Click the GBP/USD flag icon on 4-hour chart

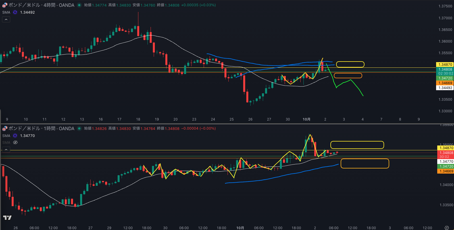(x=5, y=5)
